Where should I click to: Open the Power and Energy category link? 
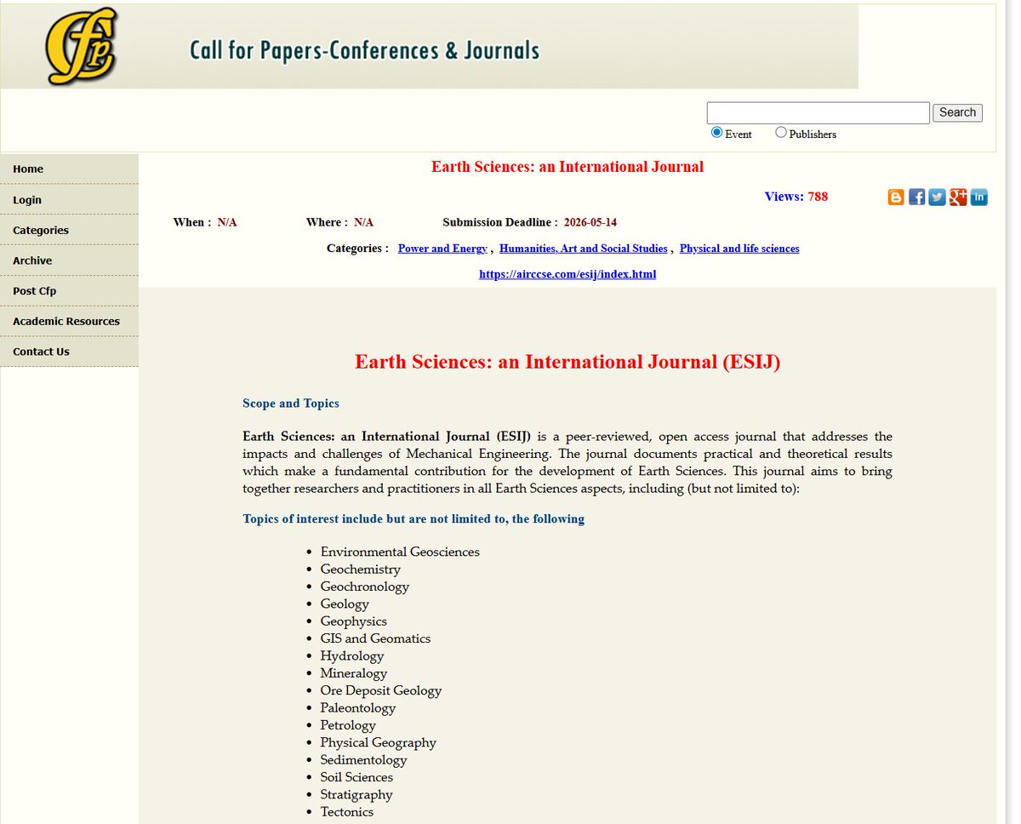tap(442, 249)
